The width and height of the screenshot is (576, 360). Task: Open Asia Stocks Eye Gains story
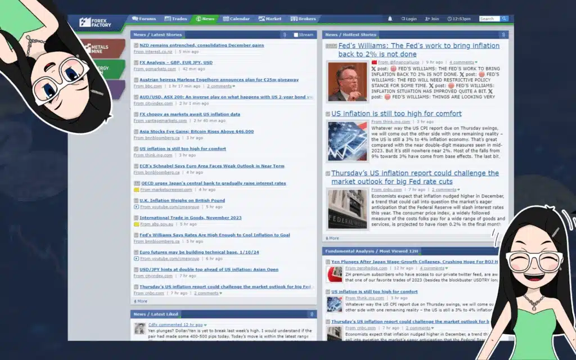coord(196,132)
